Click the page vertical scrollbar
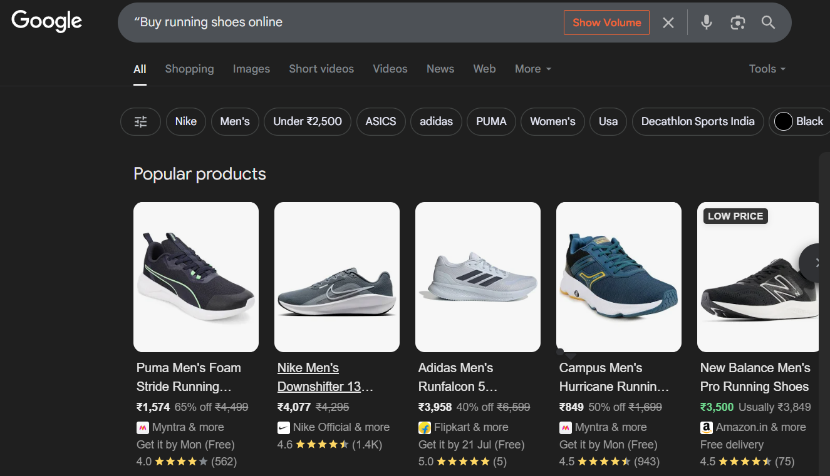Screen dimensions: 830x476 click(x=824, y=313)
